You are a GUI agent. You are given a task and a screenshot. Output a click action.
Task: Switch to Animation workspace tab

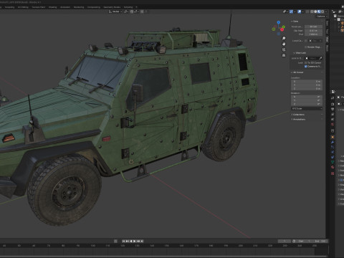[x=65, y=7]
